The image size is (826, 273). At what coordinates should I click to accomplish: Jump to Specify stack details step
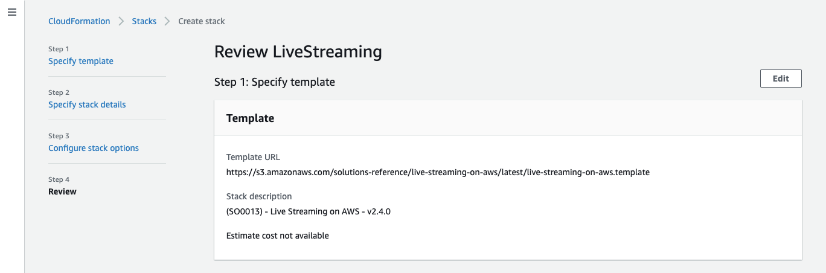tap(87, 104)
